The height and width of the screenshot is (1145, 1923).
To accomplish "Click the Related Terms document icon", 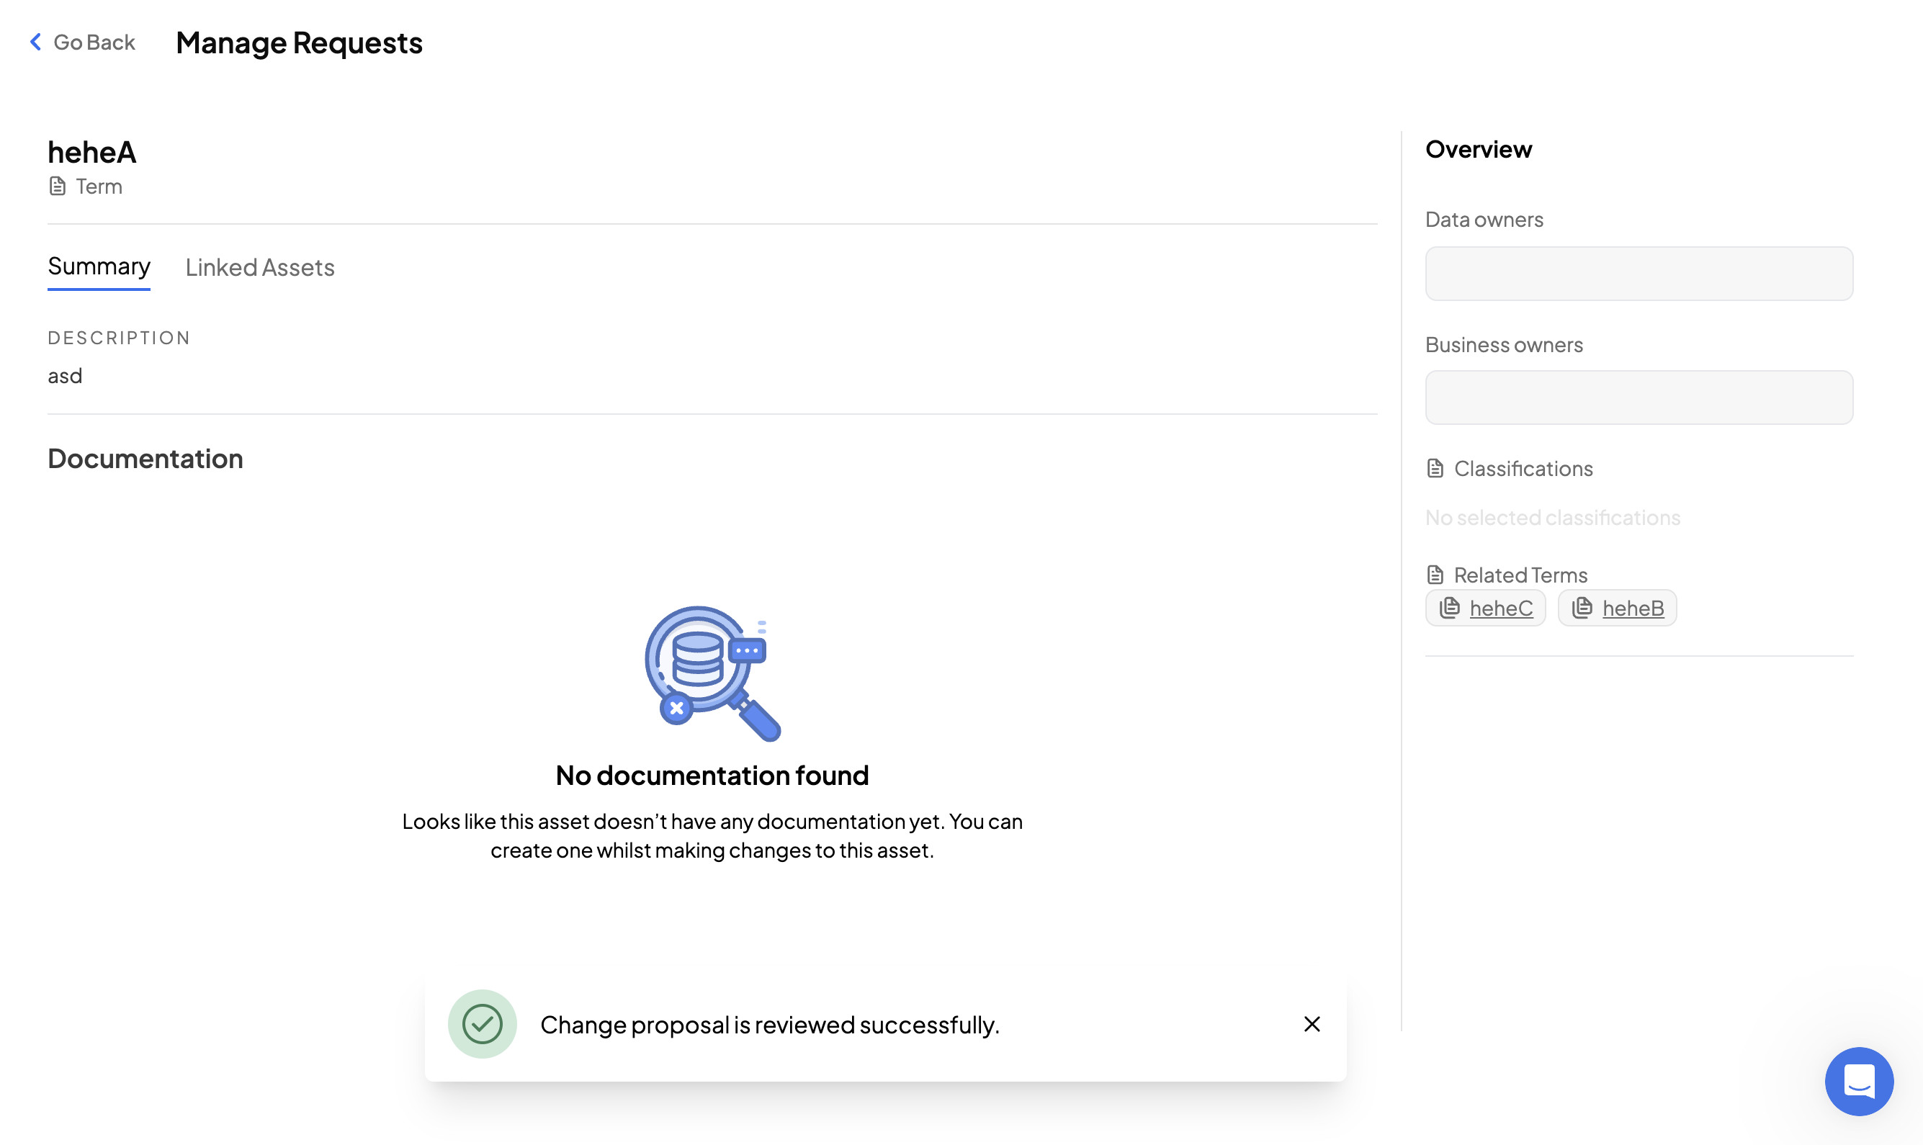I will point(1435,575).
